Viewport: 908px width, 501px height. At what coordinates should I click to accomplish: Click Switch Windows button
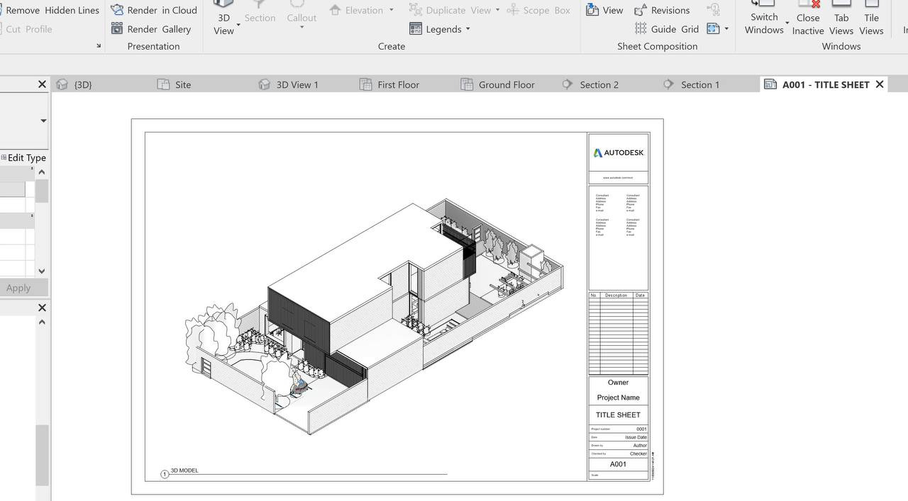764,18
